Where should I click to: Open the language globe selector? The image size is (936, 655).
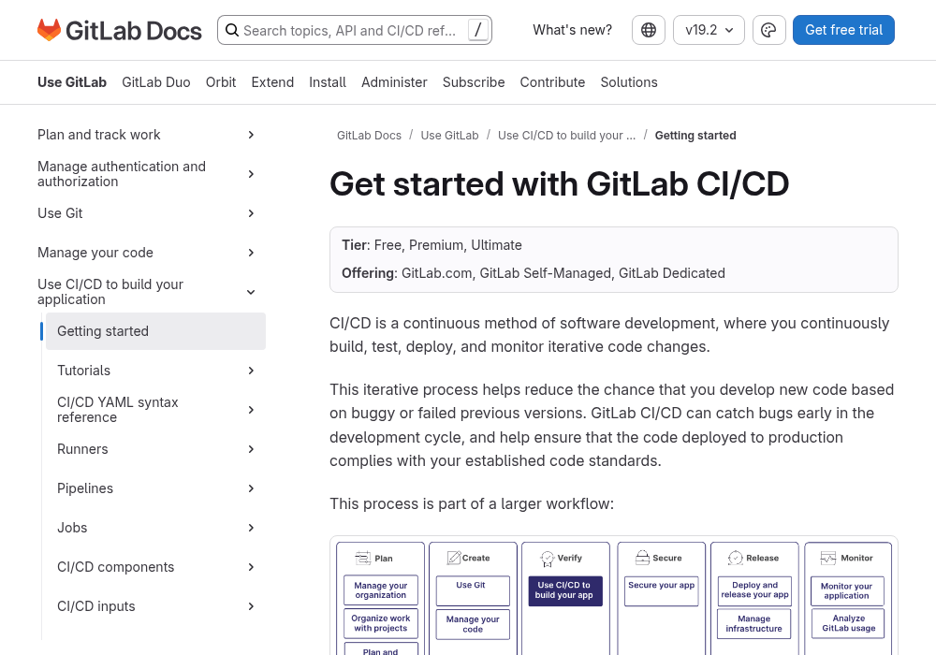coord(649,30)
